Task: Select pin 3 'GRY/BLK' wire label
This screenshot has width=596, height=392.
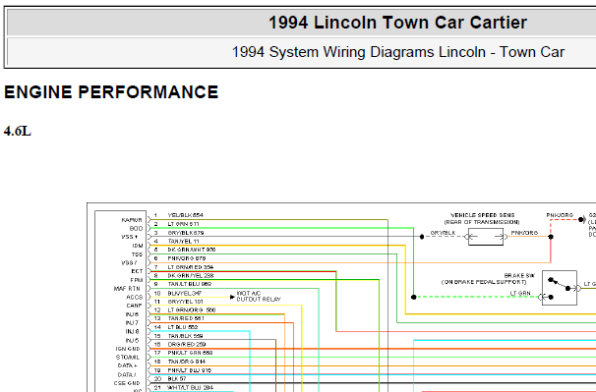Action: click(x=186, y=233)
